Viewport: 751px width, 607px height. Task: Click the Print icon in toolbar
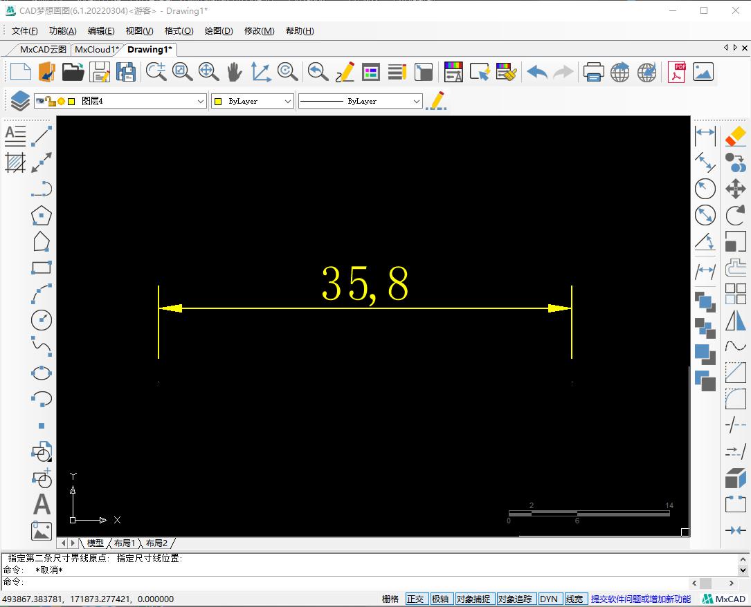click(x=593, y=72)
